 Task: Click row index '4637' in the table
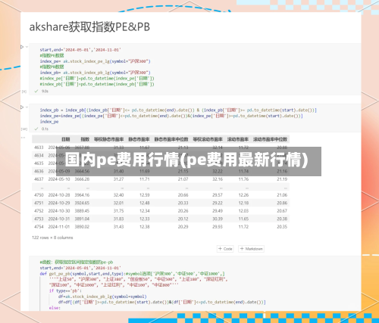39,179
